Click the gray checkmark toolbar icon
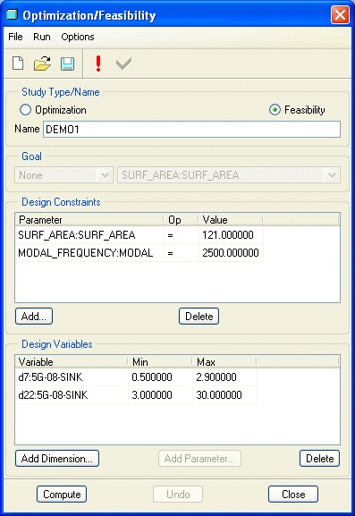The height and width of the screenshot is (516, 355). pyautogui.click(x=123, y=63)
